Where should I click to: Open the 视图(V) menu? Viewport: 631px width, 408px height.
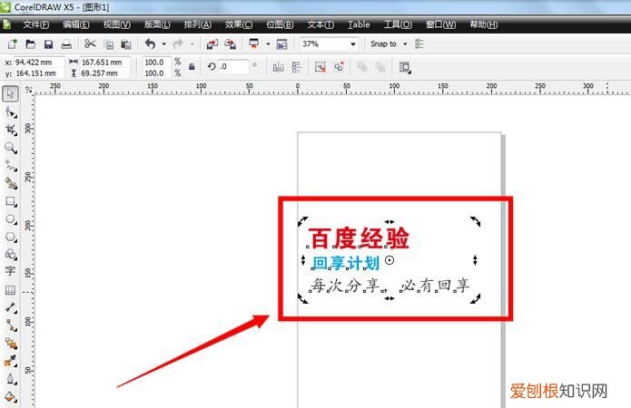117,24
